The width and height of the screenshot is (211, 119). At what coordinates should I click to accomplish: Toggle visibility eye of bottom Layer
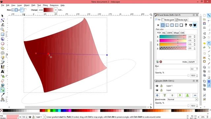157,90
